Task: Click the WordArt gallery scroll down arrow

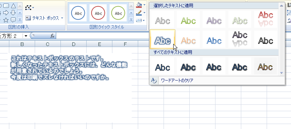Action: point(282,73)
